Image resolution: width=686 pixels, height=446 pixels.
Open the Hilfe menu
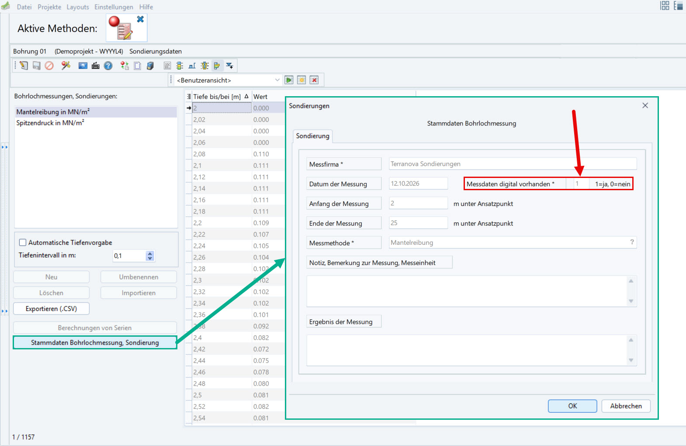(146, 7)
